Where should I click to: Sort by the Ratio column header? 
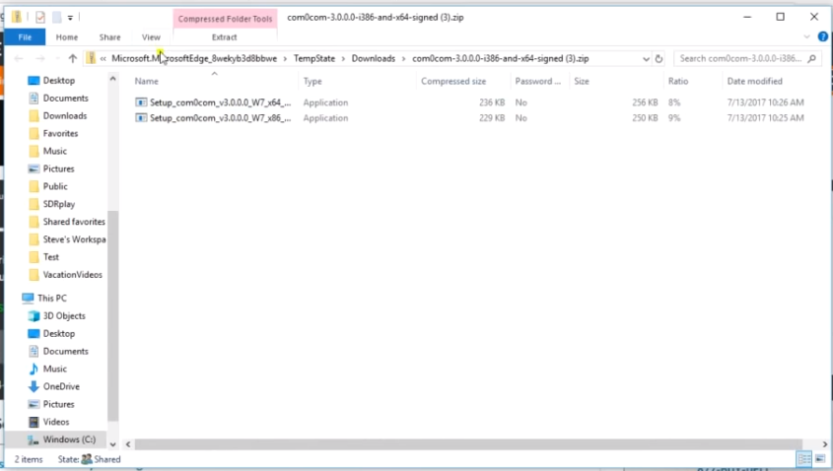pyautogui.click(x=678, y=81)
